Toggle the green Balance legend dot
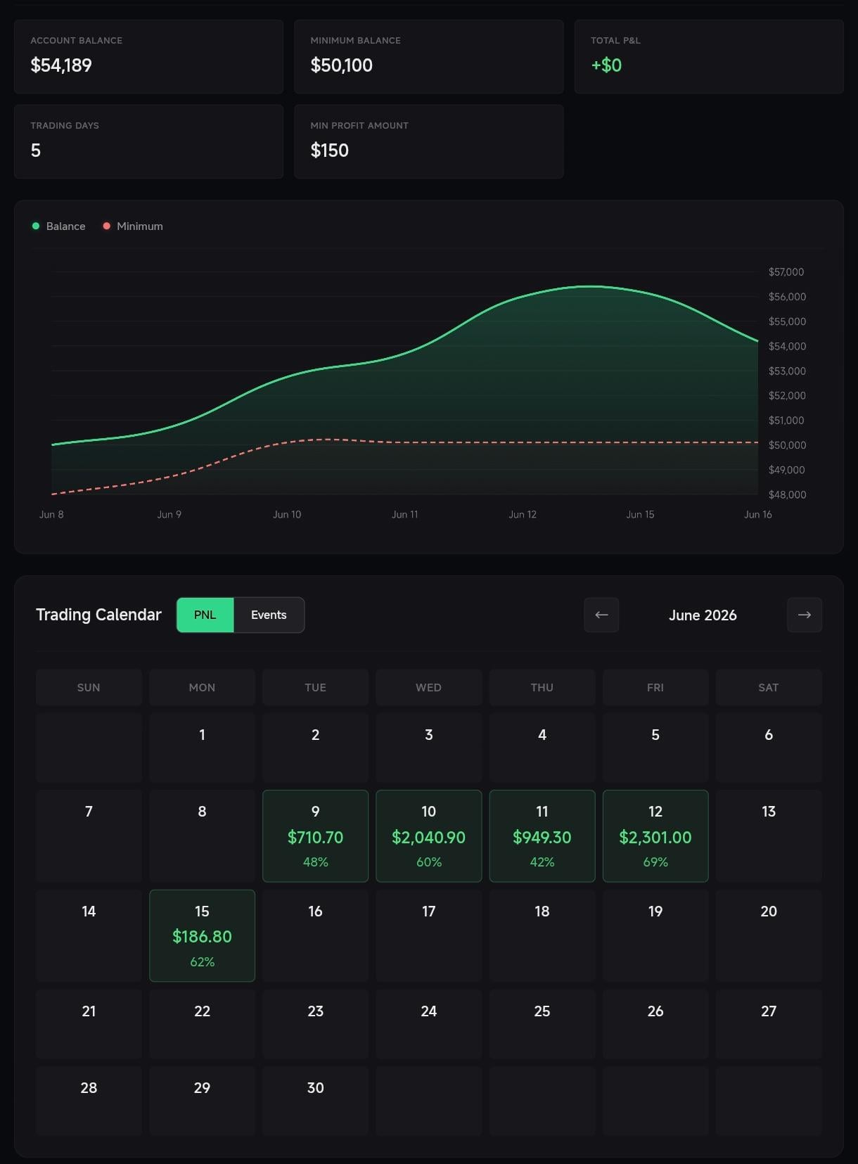 pos(36,226)
